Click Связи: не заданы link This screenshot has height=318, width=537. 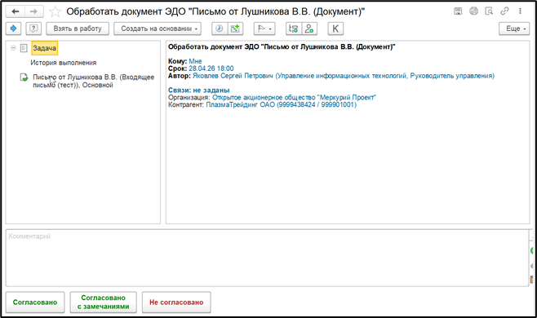[x=198, y=90]
